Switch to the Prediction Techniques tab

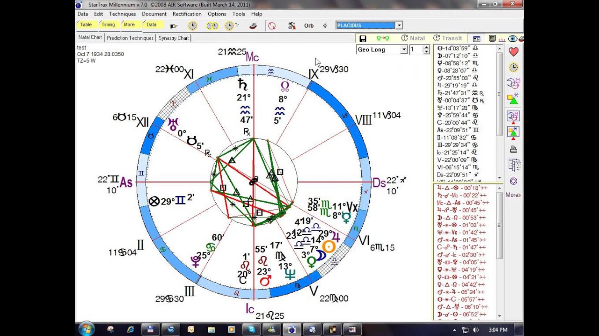tap(130, 38)
